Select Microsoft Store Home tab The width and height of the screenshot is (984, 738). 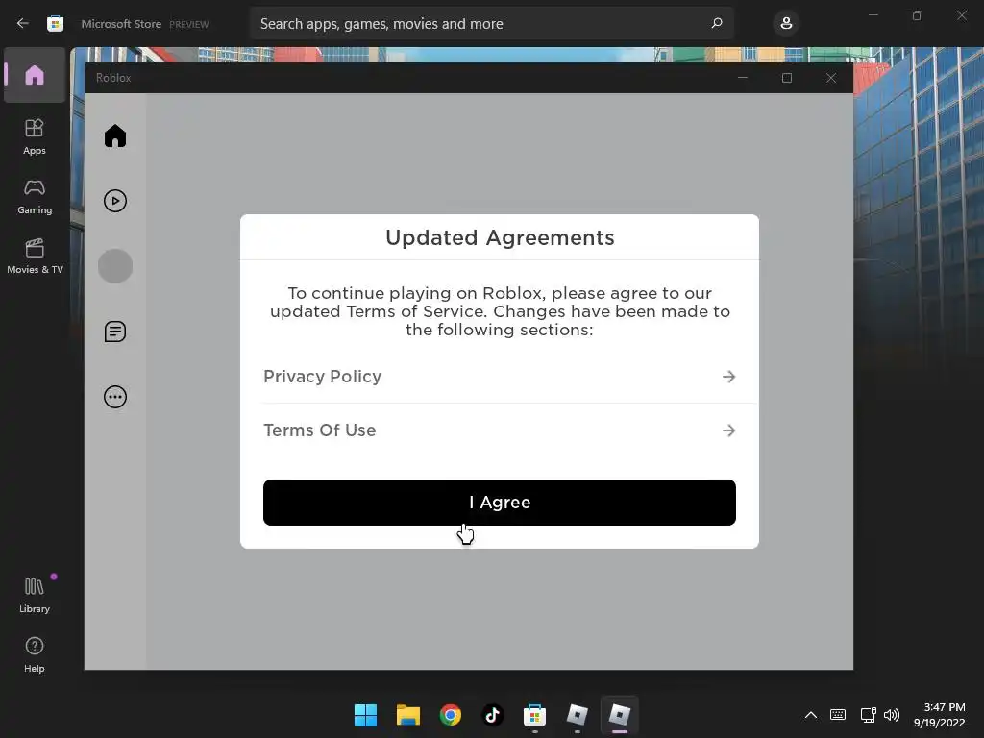pos(35,75)
